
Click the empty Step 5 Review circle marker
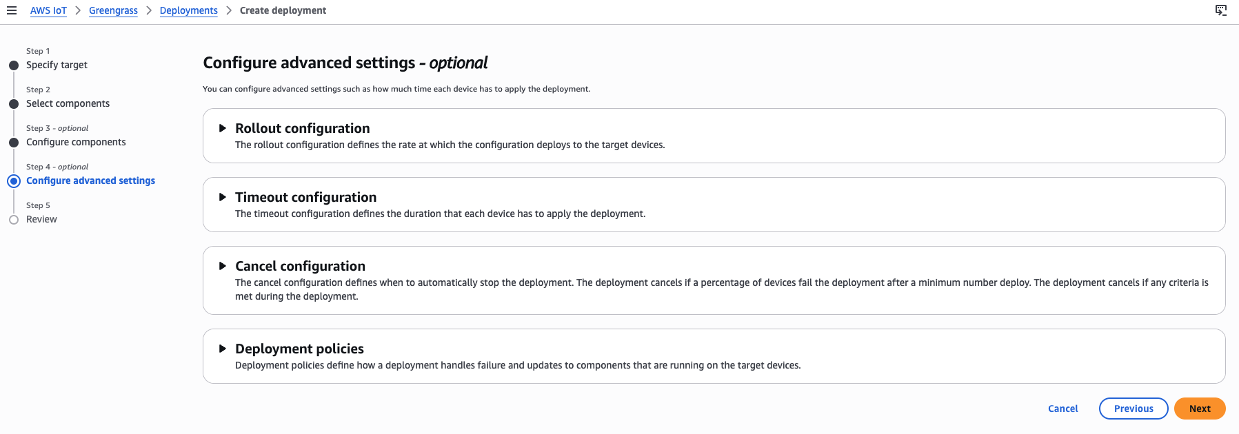click(14, 220)
